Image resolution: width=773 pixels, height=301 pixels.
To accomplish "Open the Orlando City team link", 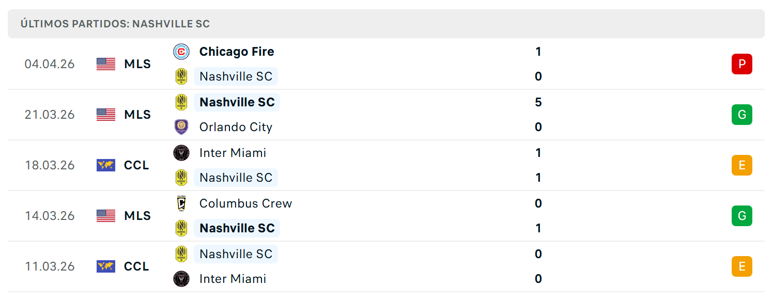I will 236,127.
